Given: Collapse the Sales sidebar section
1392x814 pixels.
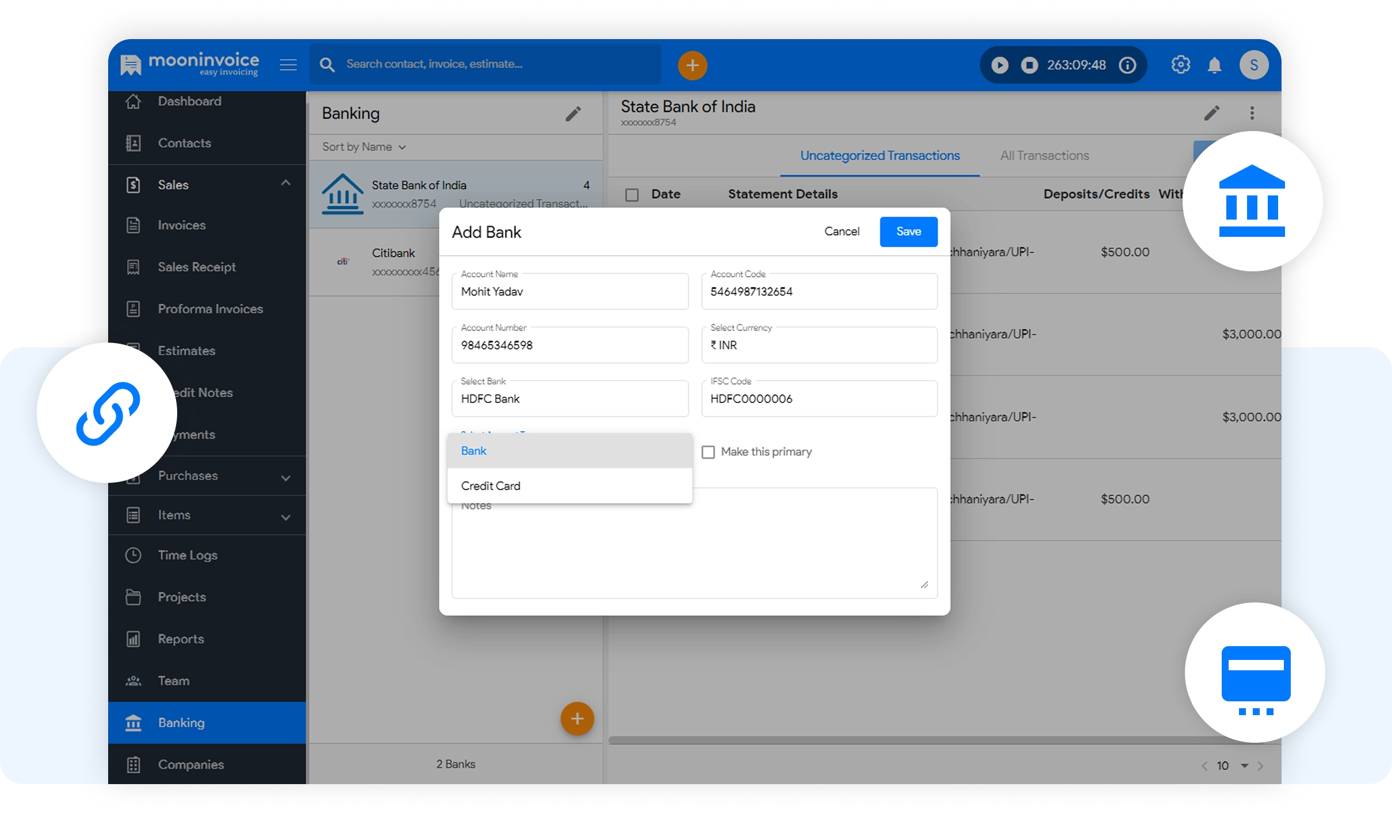Looking at the screenshot, I should [285, 183].
